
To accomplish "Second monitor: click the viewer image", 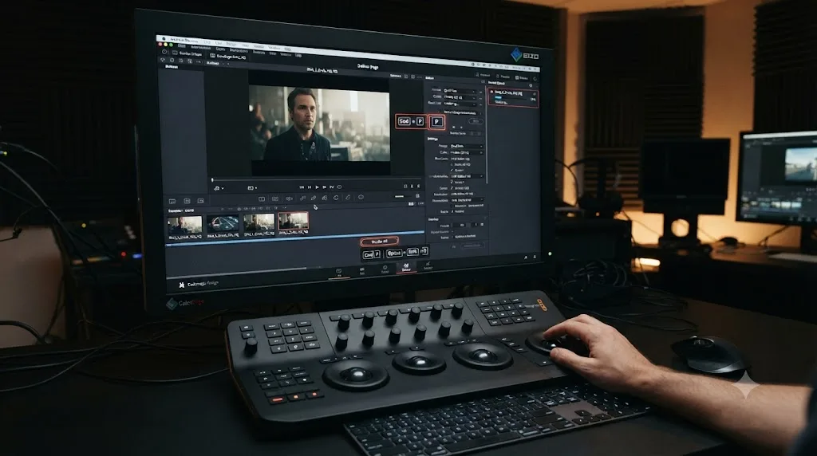I will tap(799, 164).
